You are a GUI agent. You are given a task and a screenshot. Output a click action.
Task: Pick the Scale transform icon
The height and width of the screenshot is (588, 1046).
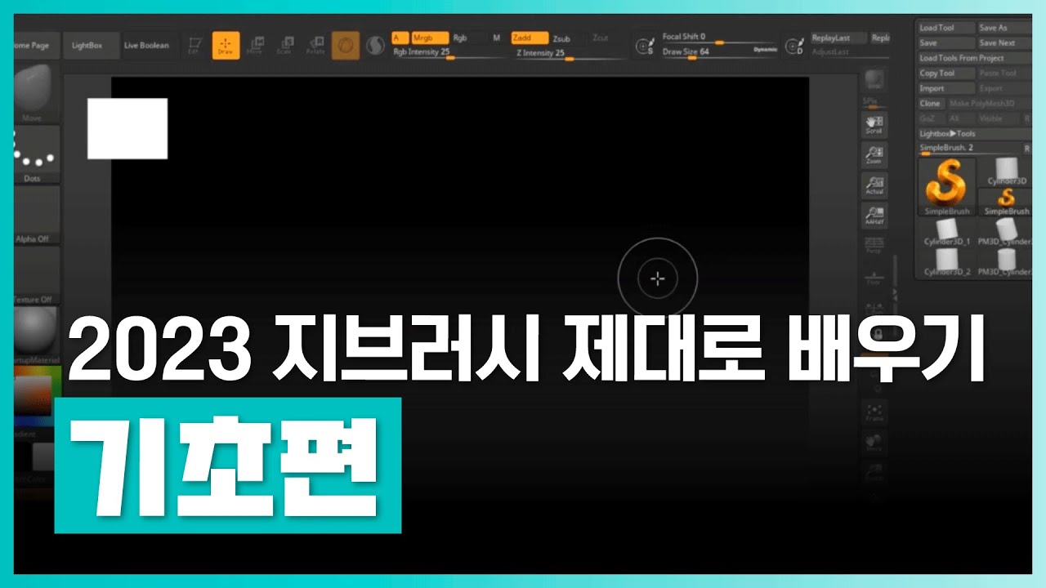click(285, 45)
